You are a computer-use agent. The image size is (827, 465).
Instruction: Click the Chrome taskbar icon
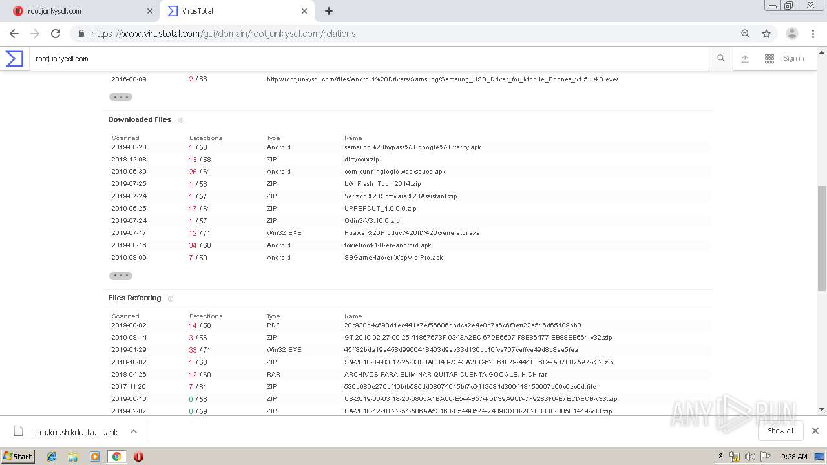[x=116, y=457]
